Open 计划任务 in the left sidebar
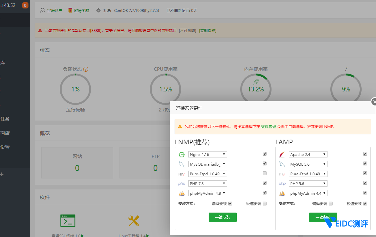 point(5,119)
